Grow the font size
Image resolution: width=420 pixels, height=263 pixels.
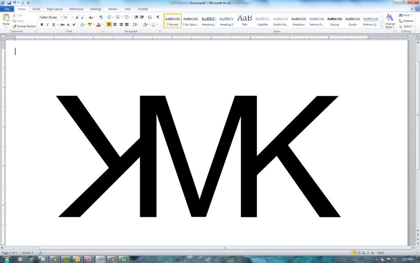tap(77, 17)
